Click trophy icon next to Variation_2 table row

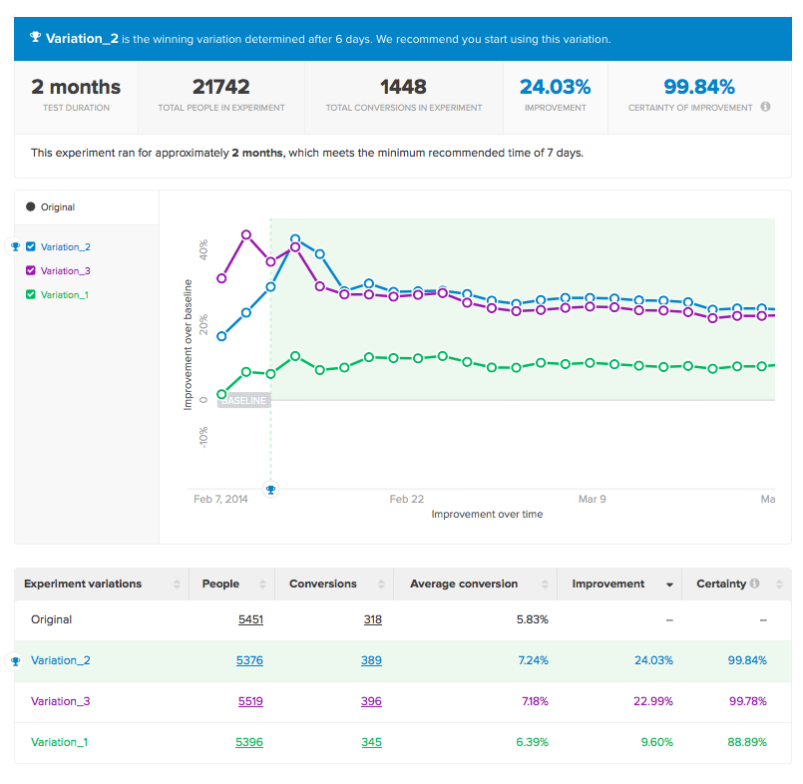(15, 660)
